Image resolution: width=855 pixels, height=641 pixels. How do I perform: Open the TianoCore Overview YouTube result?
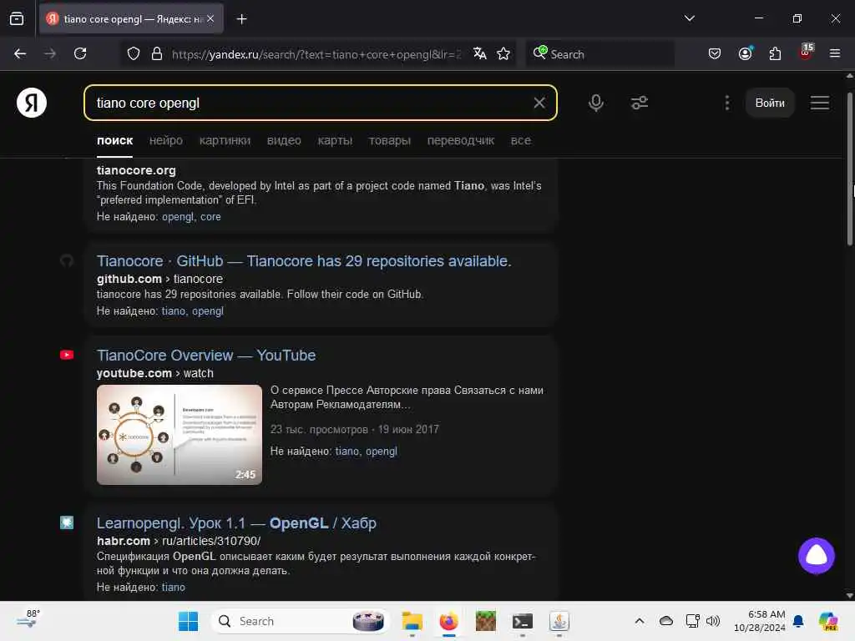(x=206, y=356)
